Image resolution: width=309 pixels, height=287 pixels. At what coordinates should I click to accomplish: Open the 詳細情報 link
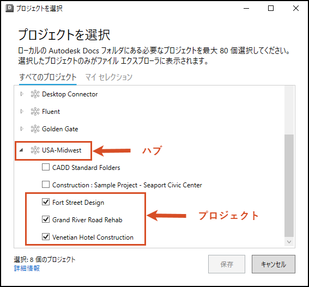[27, 268]
